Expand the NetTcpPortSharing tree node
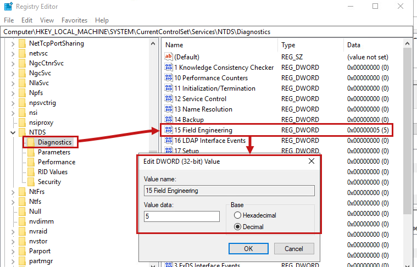 (13, 43)
